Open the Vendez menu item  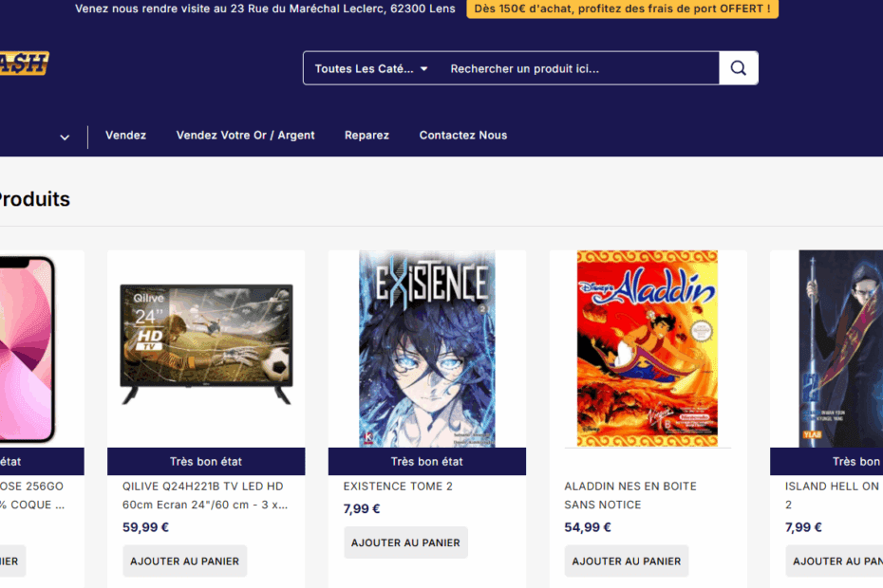click(125, 135)
